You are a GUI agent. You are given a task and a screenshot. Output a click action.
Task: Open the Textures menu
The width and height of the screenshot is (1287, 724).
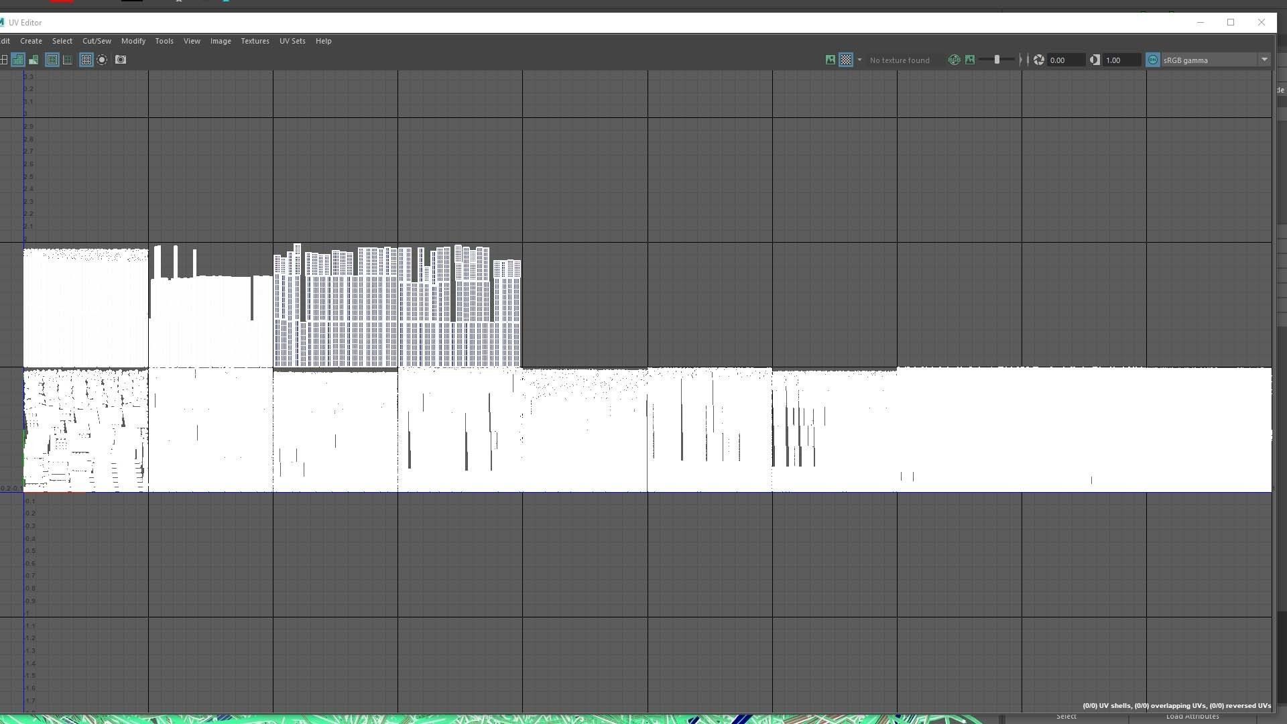255,41
